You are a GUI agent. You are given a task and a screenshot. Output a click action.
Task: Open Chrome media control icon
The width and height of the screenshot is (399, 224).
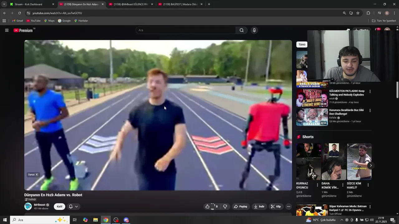[x=379, y=13]
